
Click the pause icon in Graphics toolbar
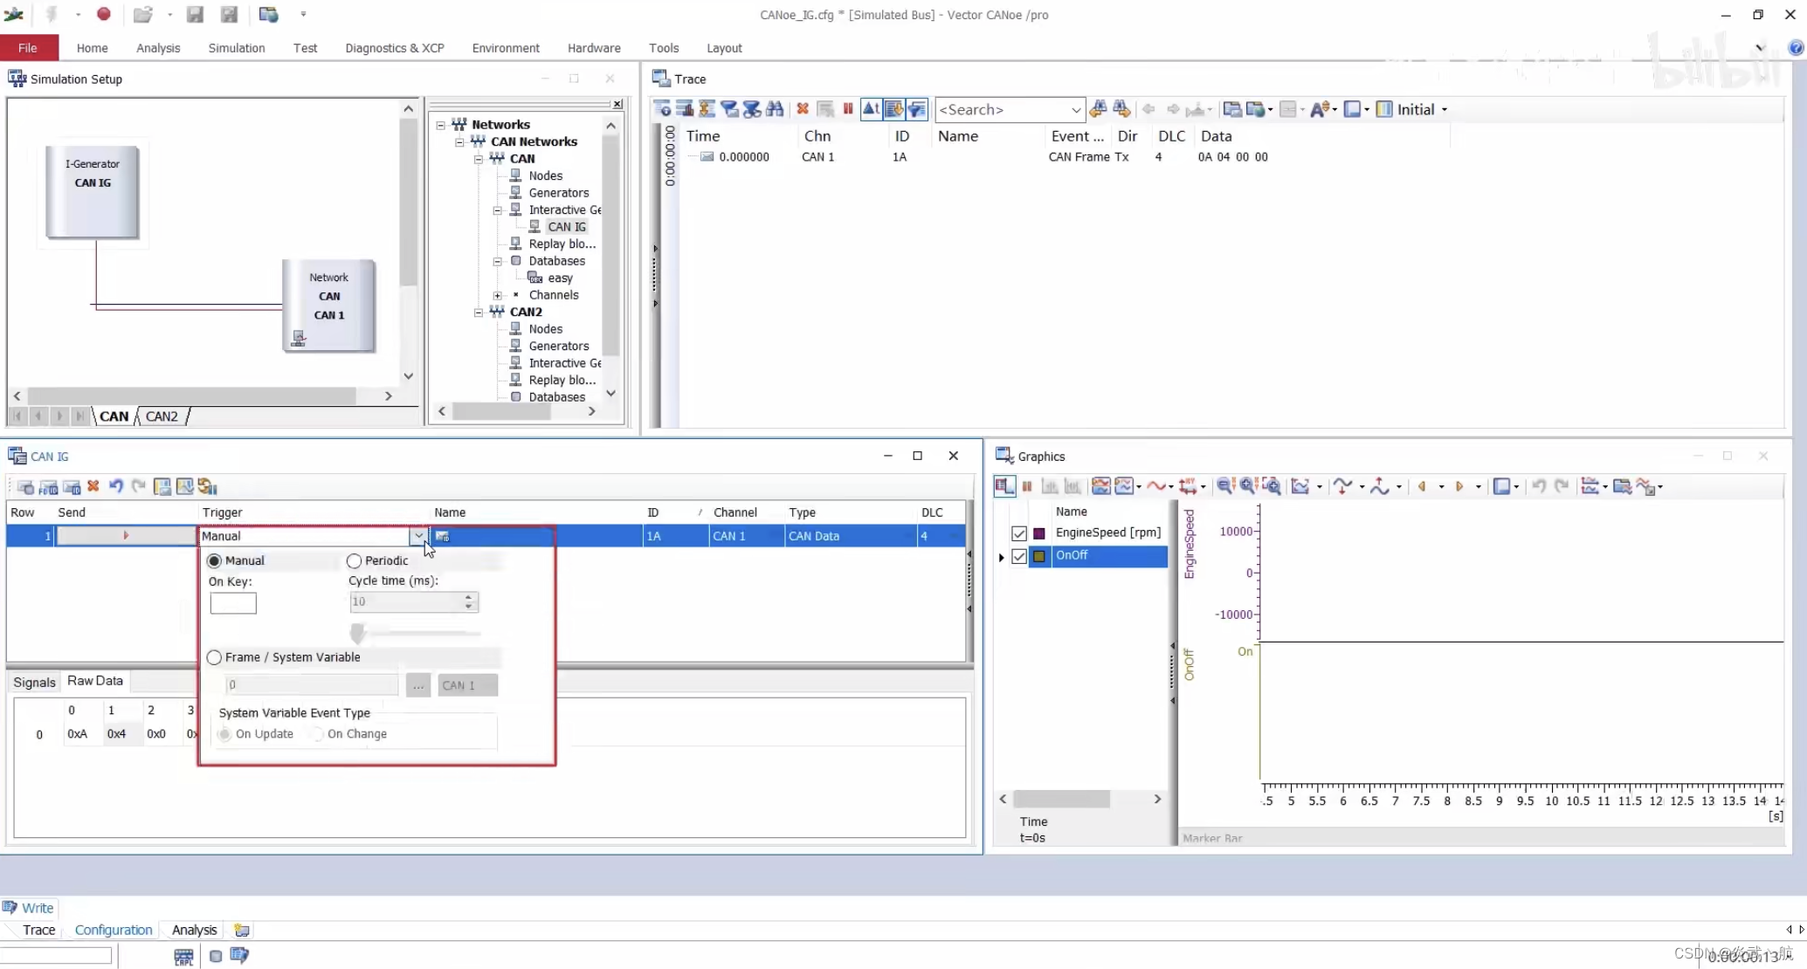tap(1027, 486)
